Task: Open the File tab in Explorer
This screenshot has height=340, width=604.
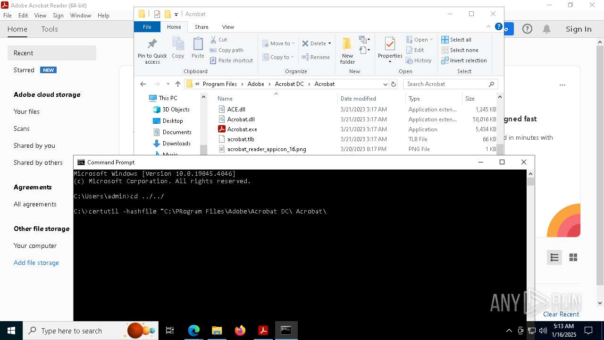Action: pos(147,27)
